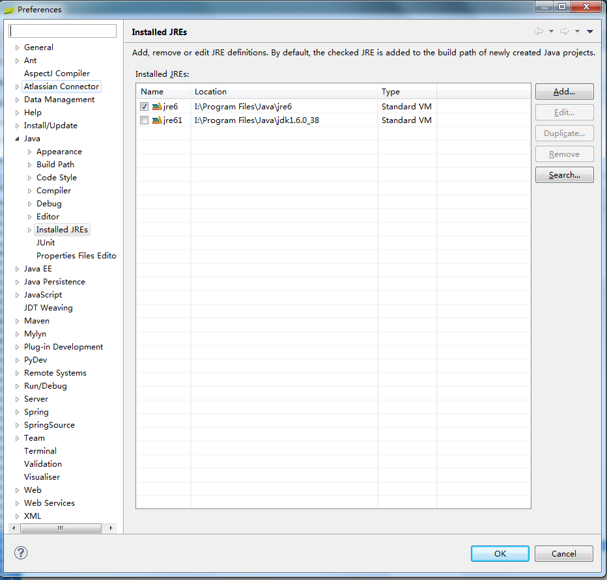Sort by the Name column header
Image resolution: width=607 pixels, height=580 pixels.
[163, 92]
